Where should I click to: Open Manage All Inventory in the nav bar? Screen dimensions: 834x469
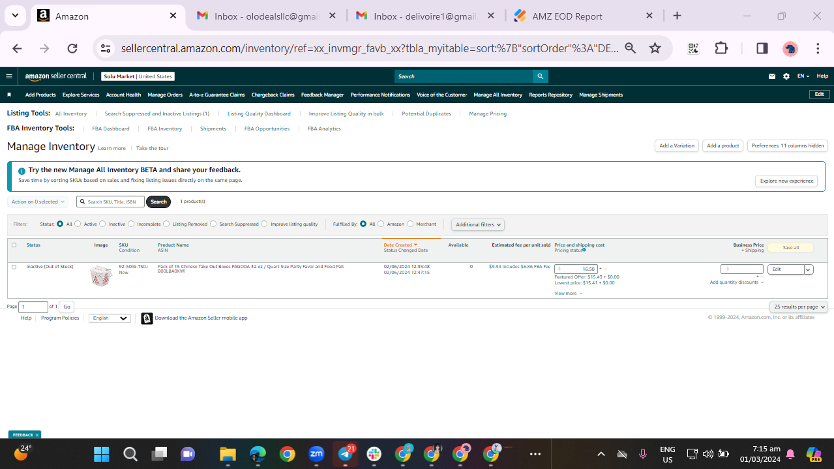[x=498, y=95]
